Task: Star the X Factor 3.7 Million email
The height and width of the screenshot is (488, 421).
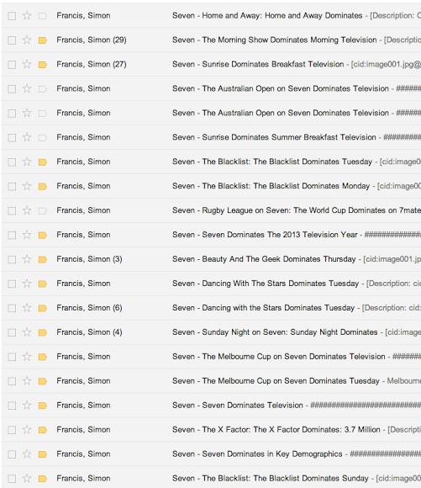Action: tap(27, 429)
